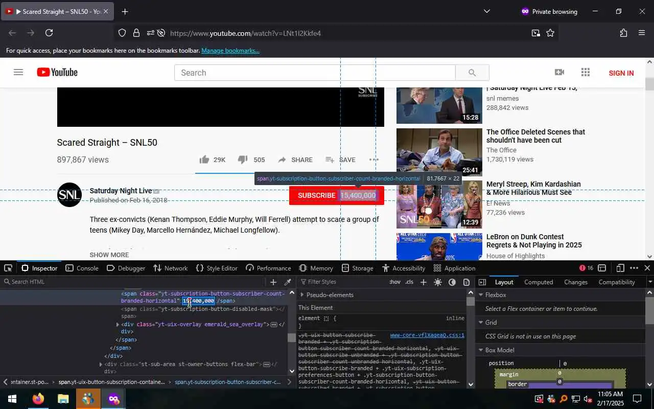Screen dimensions: 654x409
Task: Open the Meryl Streep Kim Kardashian thumbnail
Action: (439, 204)
